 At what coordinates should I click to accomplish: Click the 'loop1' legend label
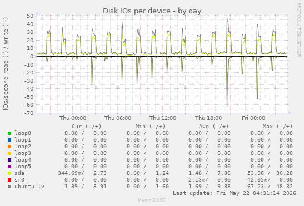click(23, 140)
